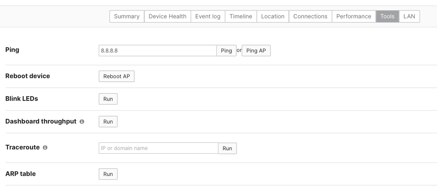Open the LAN tab
437x194 pixels.
409,17
